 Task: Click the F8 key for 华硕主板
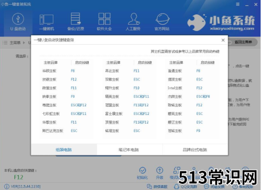point(73,71)
